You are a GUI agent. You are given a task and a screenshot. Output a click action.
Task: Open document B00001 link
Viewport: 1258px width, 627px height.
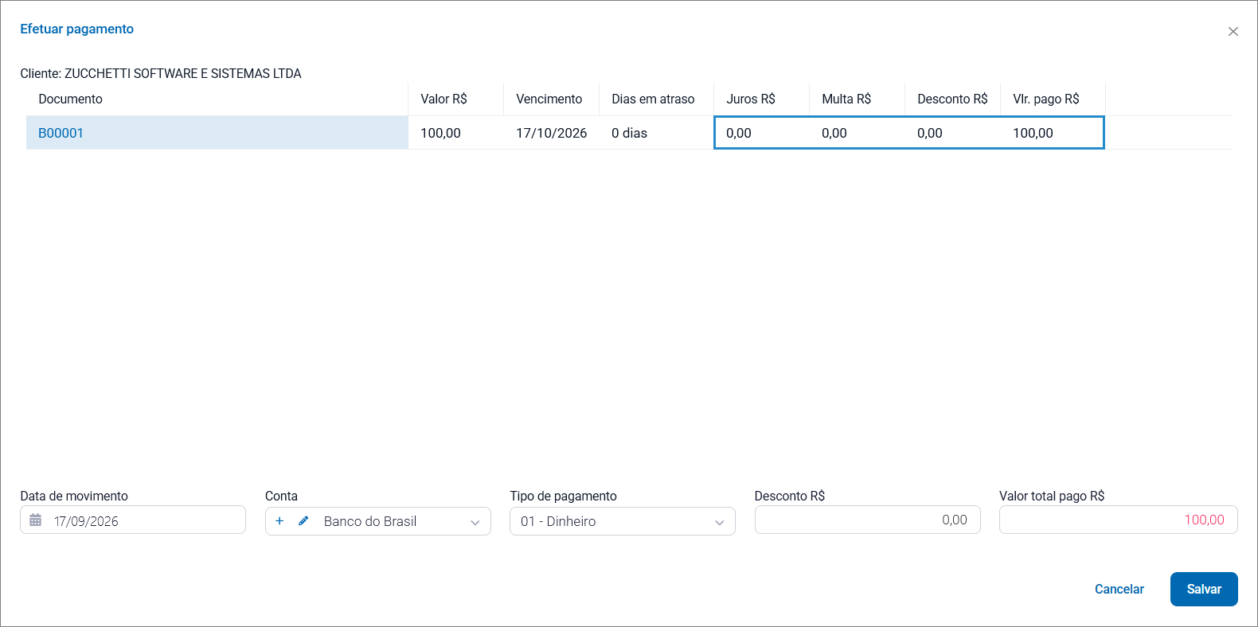pyautogui.click(x=61, y=133)
